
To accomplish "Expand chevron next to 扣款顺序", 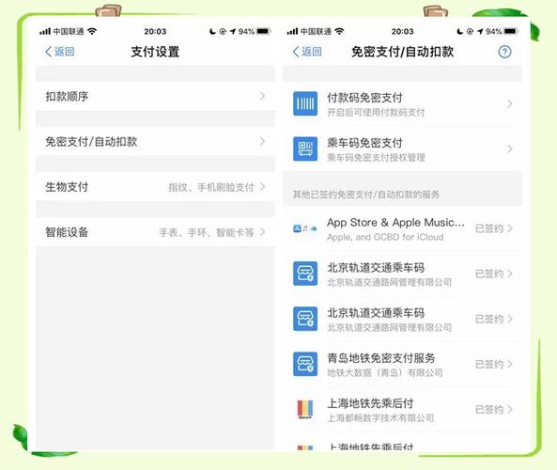I will coord(262,96).
